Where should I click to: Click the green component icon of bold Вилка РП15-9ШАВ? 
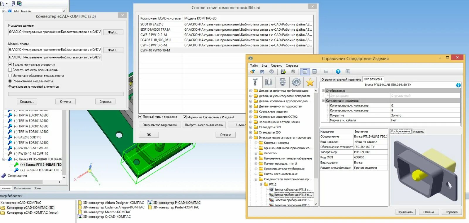[16, 165]
